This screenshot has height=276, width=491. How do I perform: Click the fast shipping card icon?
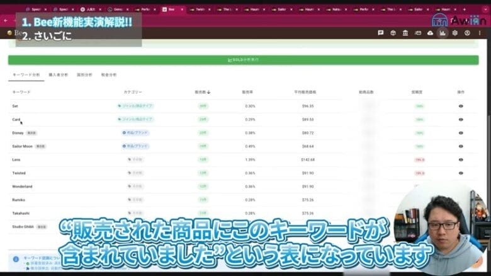[418, 33]
